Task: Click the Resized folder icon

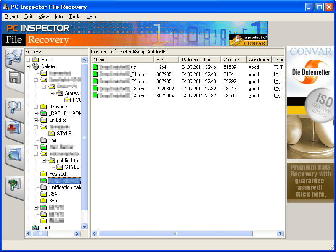Action: [44, 173]
